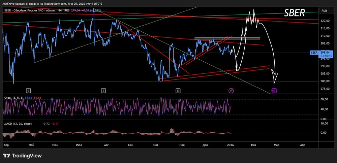Click the 285,00 price axis label
Screen dimensions: 337x163
[325, 74]
